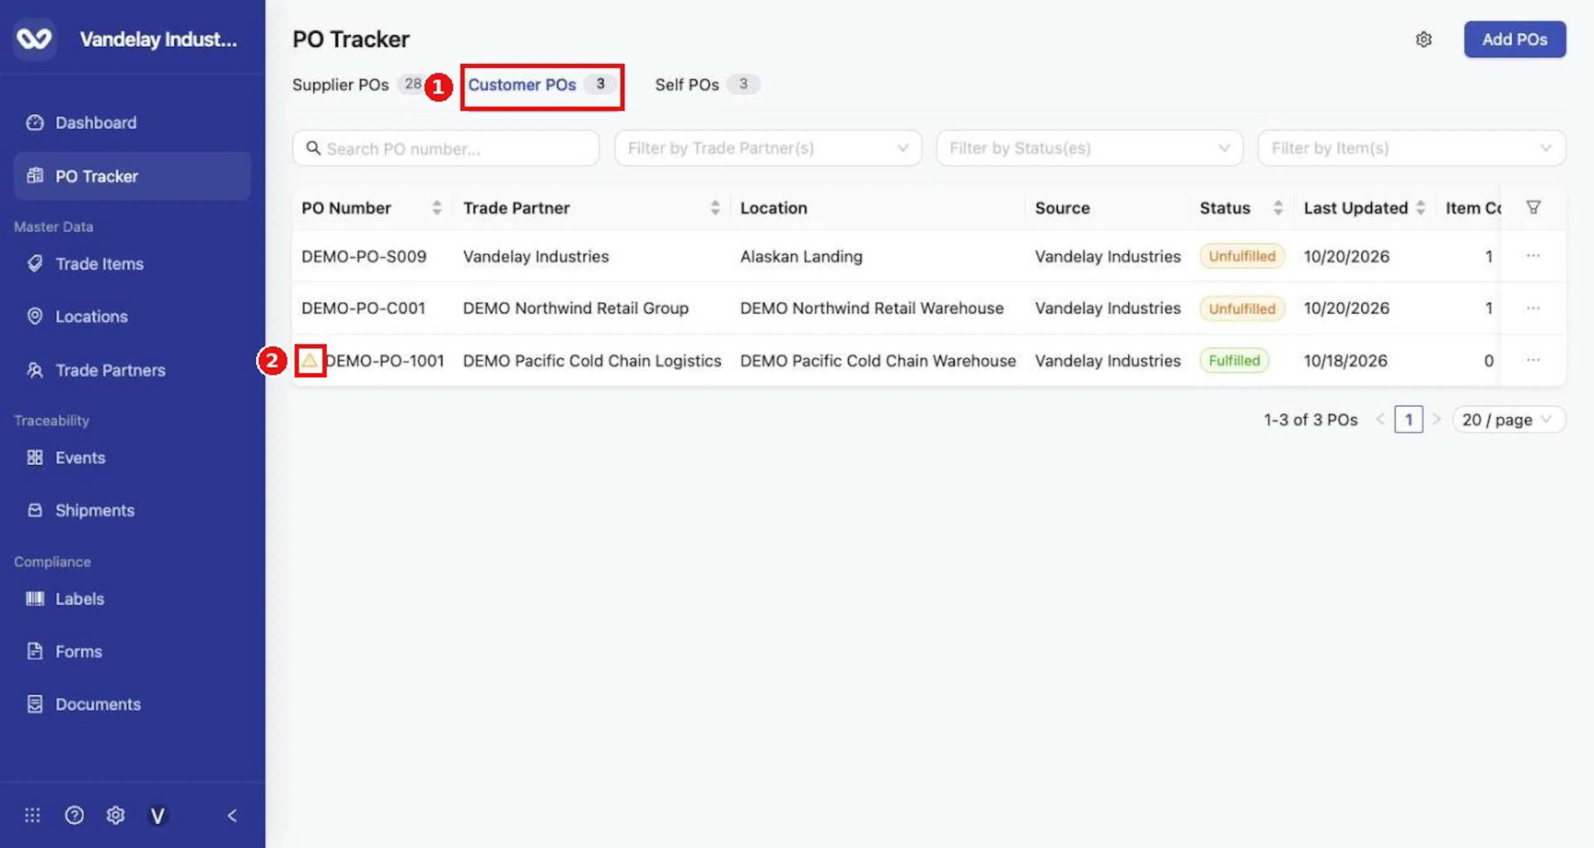
Task: Open the DEMO-PO-1001 purchase order
Action: coord(385,361)
